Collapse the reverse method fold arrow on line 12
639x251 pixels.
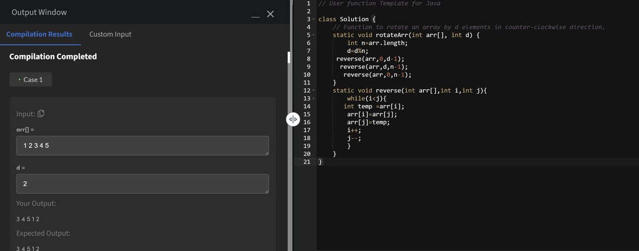tap(314, 91)
